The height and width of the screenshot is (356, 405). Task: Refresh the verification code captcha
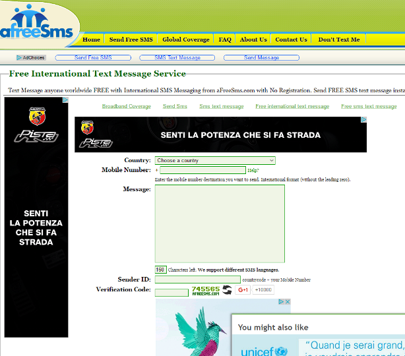(227, 290)
